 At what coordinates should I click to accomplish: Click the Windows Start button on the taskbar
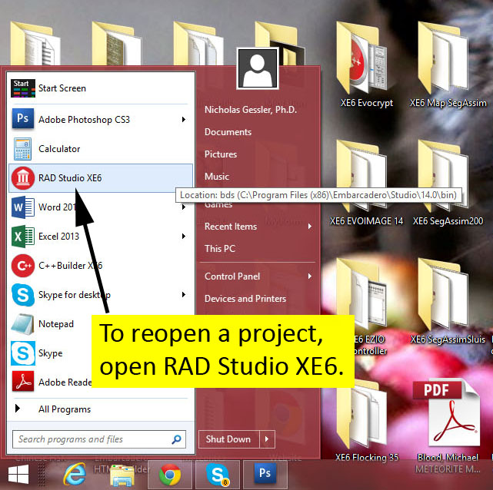coord(18,474)
